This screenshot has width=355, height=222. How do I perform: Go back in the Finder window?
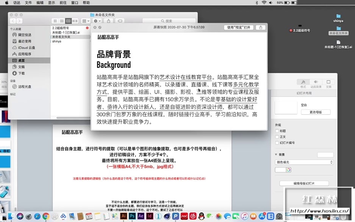[13, 21]
